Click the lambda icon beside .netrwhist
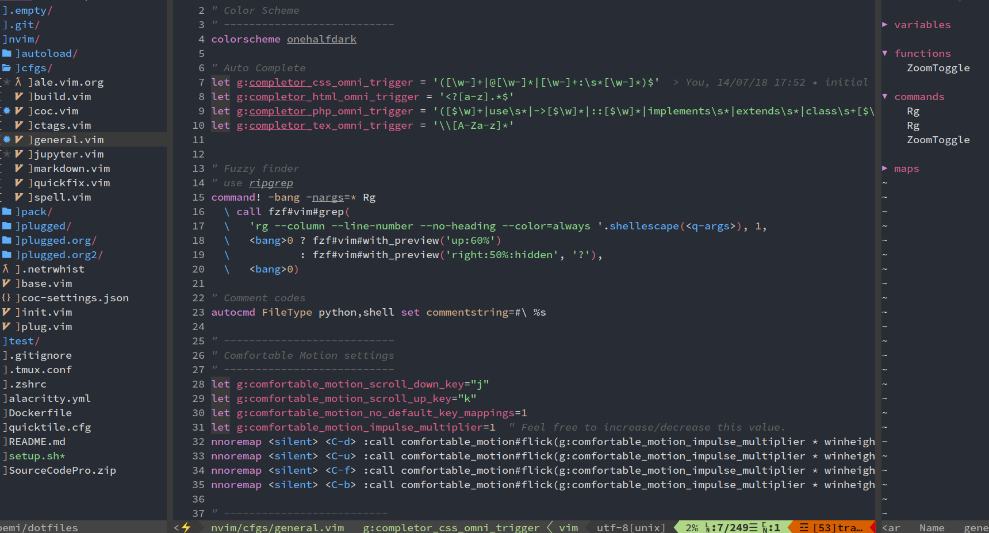Image resolution: width=989 pixels, height=533 pixels. [6, 269]
